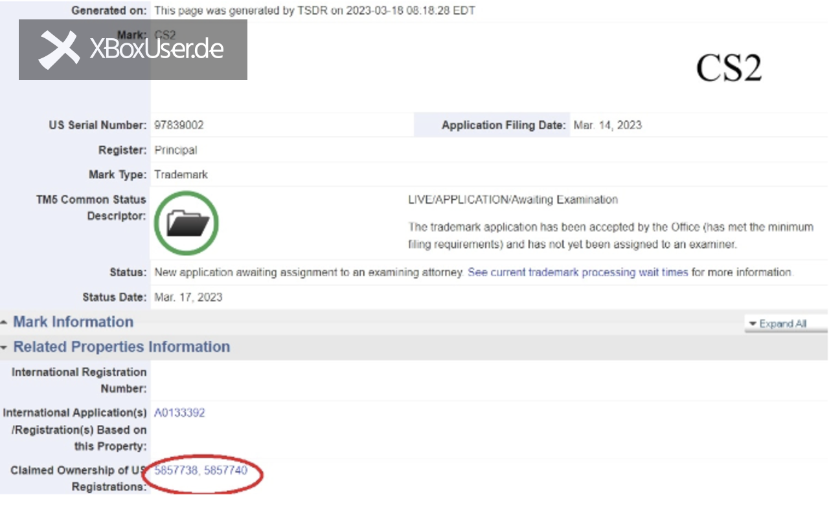Click the 'International Application(s) /Registration(s) Based on this Property' label

(x=75, y=429)
